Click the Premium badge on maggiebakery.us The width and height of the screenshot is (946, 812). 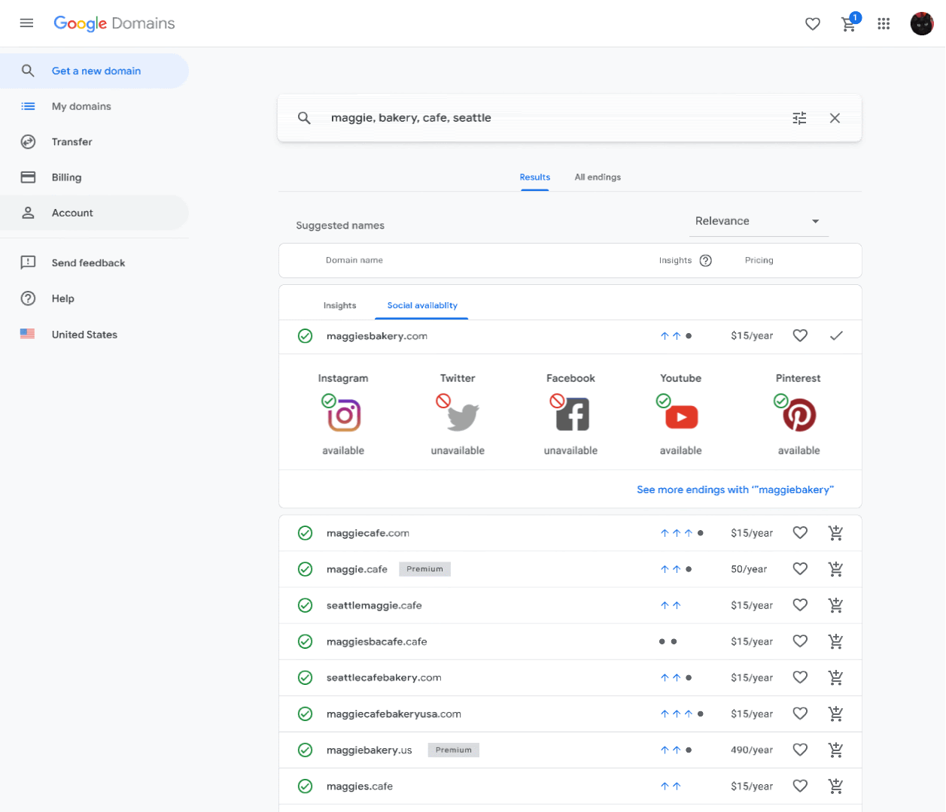pos(453,750)
